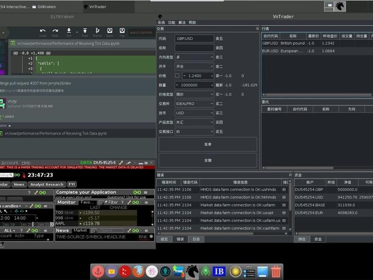The width and height of the screenshot is (373, 280).
Task: Toggle the checkbox beside the 价格 field
Action: click(x=177, y=76)
